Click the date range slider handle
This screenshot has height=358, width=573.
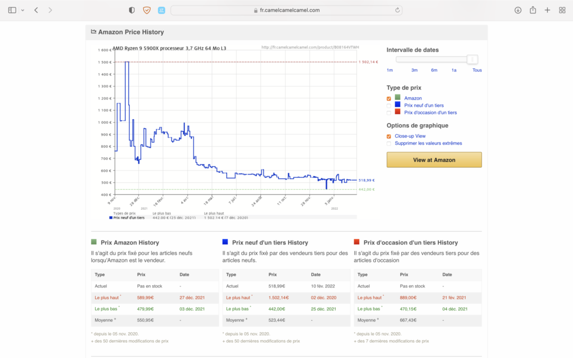(x=472, y=59)
